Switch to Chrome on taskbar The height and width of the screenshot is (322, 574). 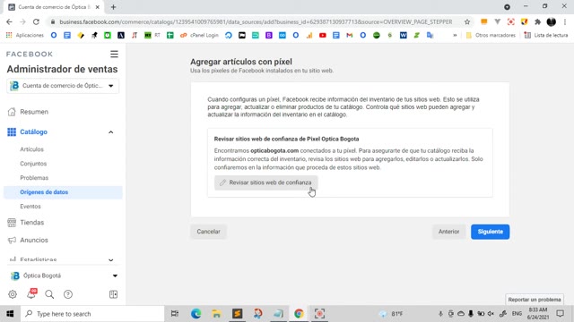pos(299,314)
